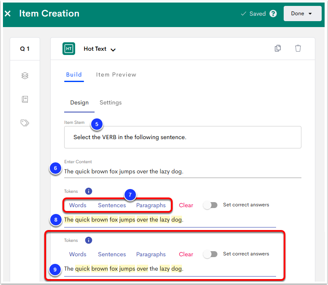Click Words in the first Tokens section
Image resolution: width=328 pixels, height=285 pixels.
coord(78,205)
